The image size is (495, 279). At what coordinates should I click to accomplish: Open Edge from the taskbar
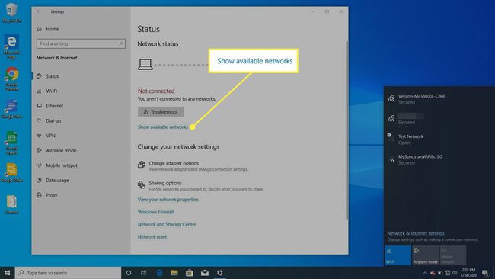coord(159,273)
